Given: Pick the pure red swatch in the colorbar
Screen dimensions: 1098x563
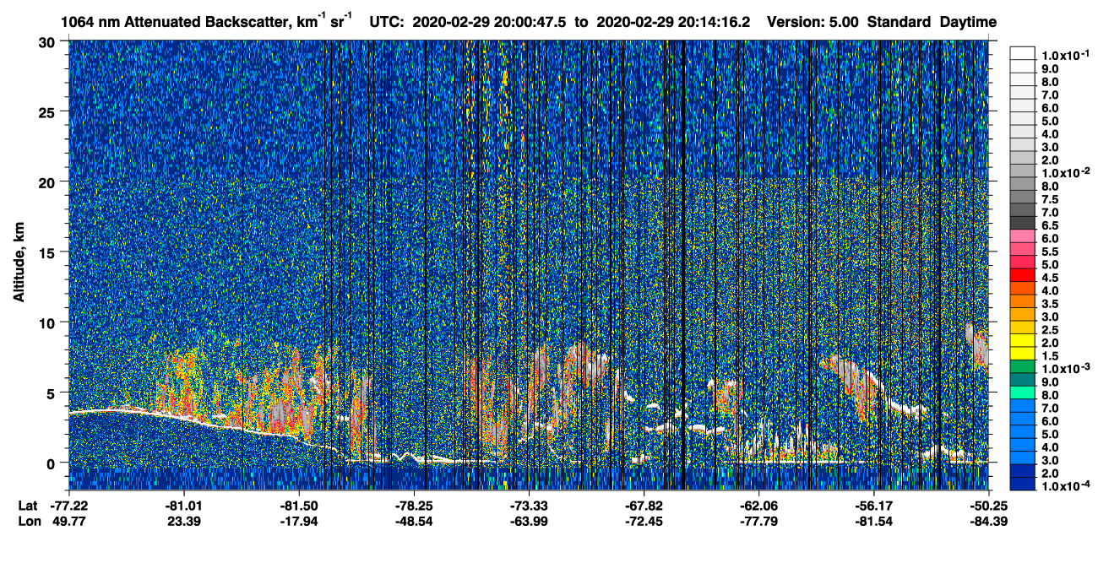Looking at the screenshot, I should pyautogui.click(x=1022, y=277).
